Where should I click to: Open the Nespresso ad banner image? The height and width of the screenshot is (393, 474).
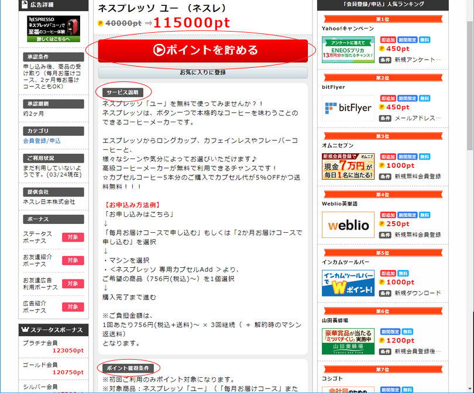[x=53, y=29]
